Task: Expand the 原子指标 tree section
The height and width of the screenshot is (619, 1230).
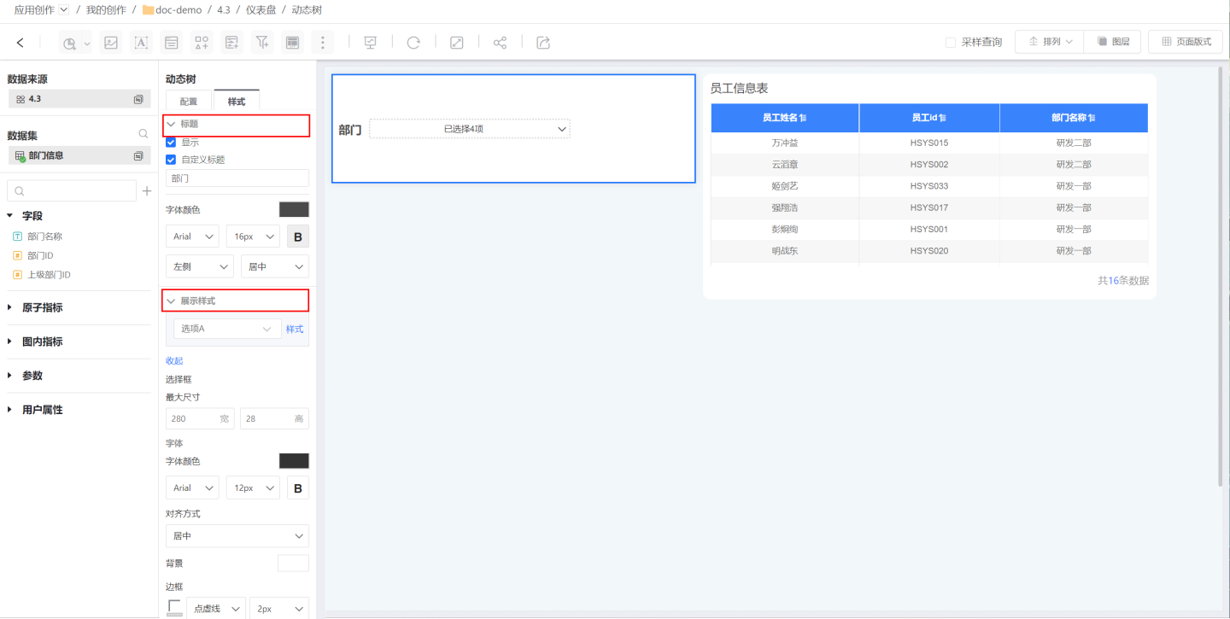Action: [42, 307]
